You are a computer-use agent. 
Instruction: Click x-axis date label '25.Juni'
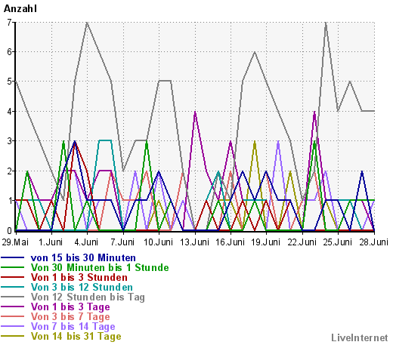338,242
